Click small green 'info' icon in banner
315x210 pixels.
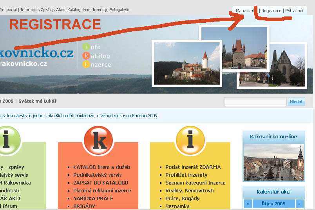pos(86,47)
